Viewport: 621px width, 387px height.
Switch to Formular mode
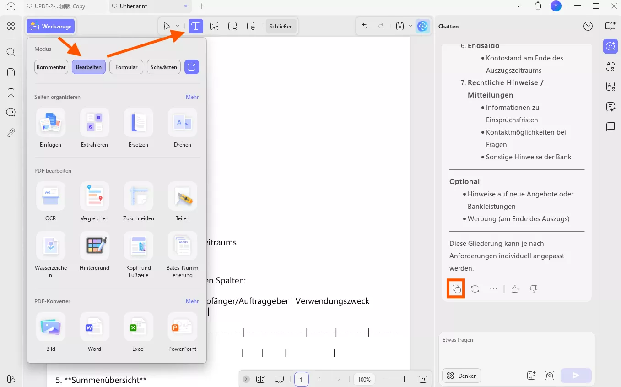pyautogui.click(x=126, y=67)
